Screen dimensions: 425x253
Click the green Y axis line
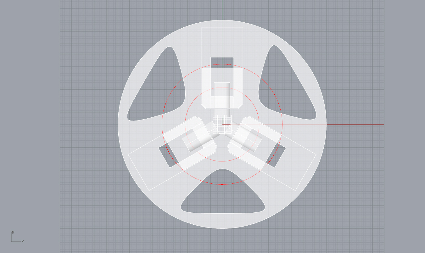click(x=222, y=10)
